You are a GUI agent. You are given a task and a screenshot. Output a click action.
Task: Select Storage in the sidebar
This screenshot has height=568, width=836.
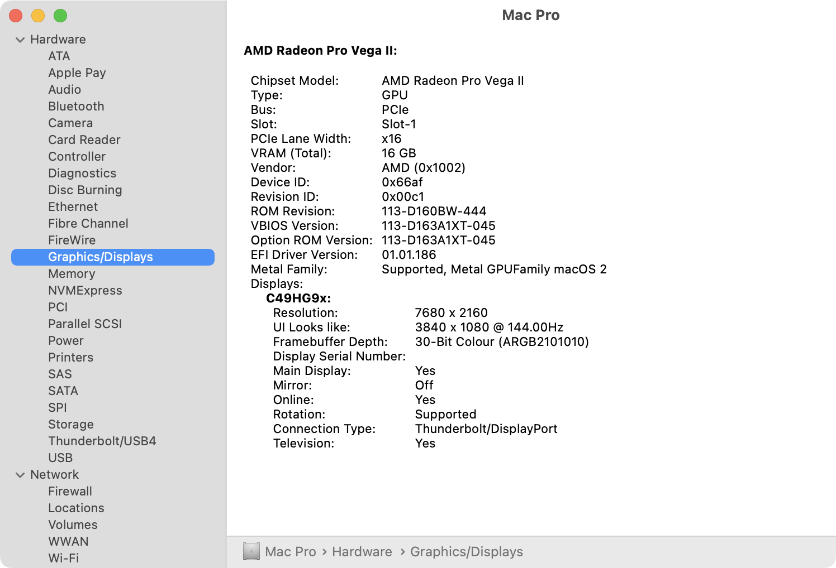(71, 425)
